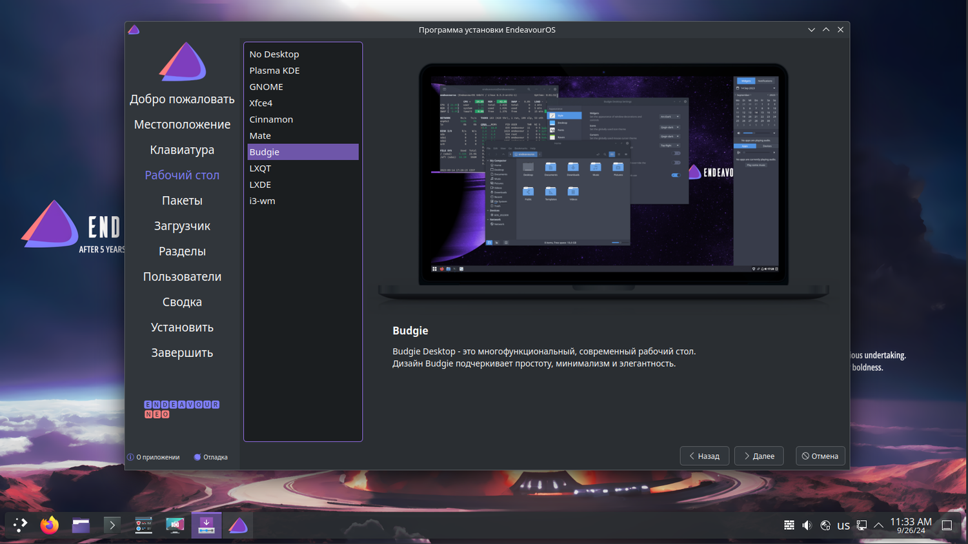Expand hidden system tray icons
968x544 pixels.
coord(878,525)
